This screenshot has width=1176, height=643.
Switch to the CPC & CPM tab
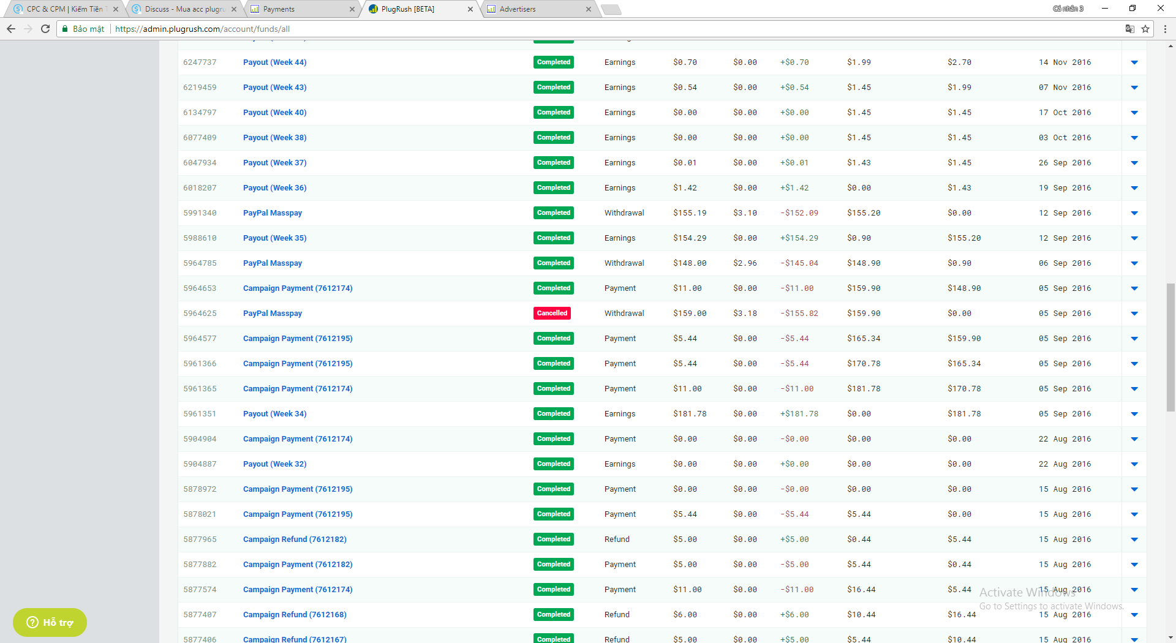point(64,9)
